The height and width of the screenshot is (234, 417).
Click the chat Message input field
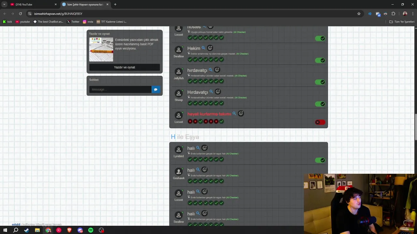click(120, 89)
